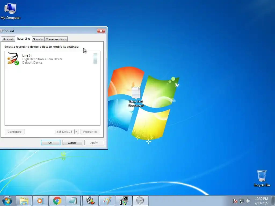The image size is (275, 206).
Task: Launch the movie maker taskbar icon
Action: coord(90,201)
